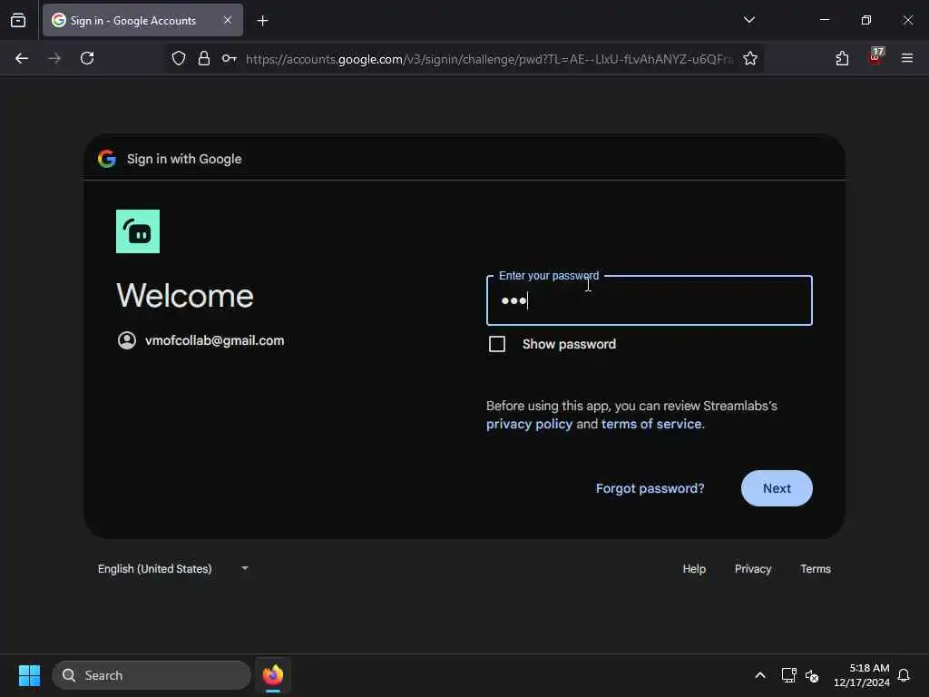Select the Sign in - Google Accounts tab
929x697 pixels.
pos(142,20)
